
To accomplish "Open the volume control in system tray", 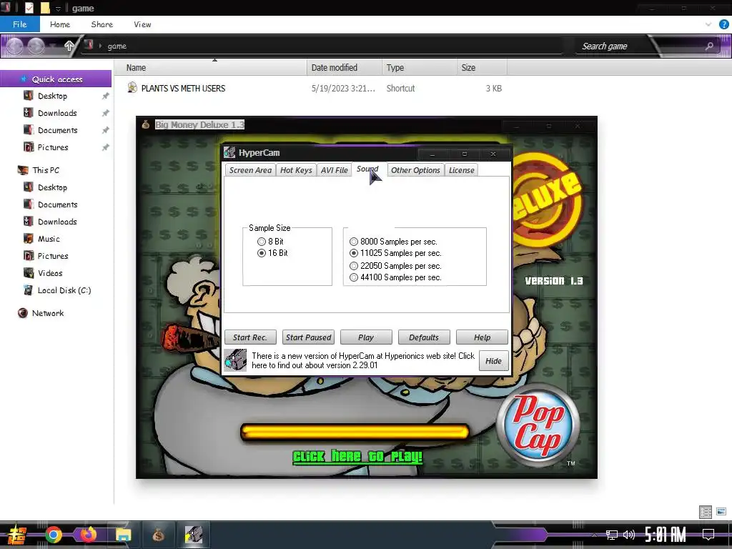I will (x=629, y=535).
